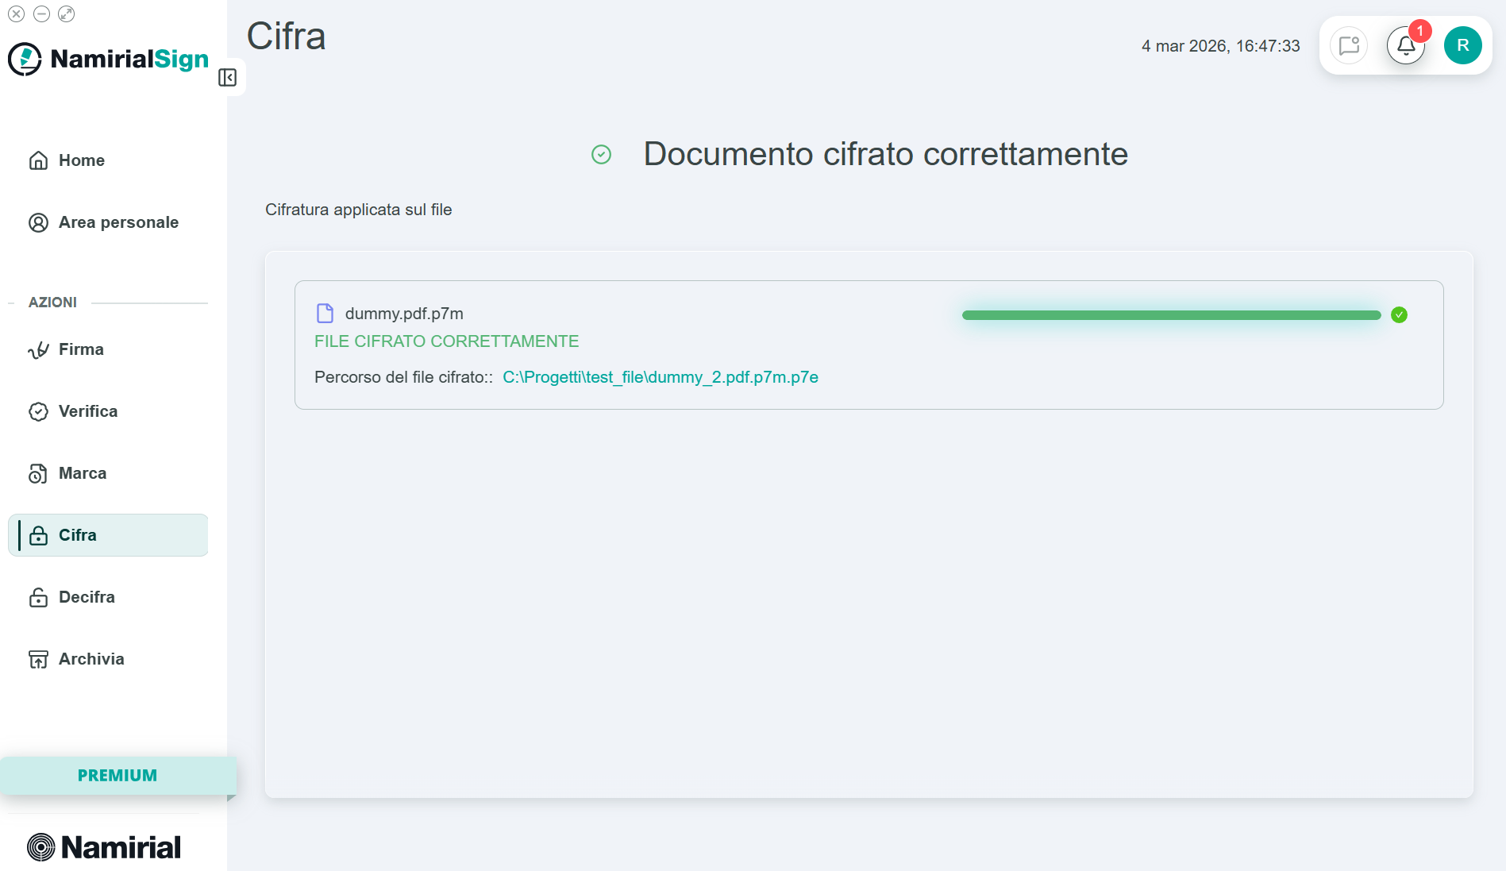Click the dummy.pdf.p7m file icon
Image resolution: width=1506 pixels, height=871 pixels.
pyautogui.click(x=325, y=314)
